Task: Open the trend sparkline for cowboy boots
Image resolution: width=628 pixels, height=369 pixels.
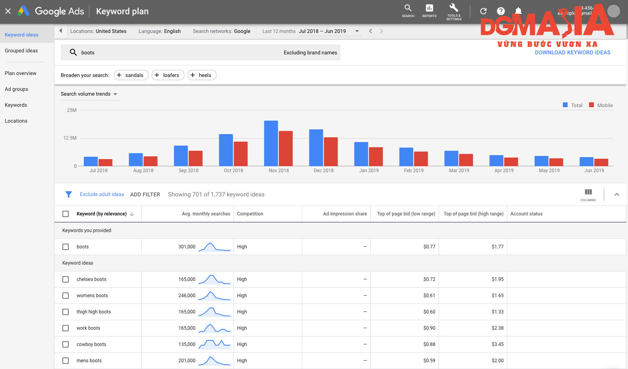Action: 214,344
